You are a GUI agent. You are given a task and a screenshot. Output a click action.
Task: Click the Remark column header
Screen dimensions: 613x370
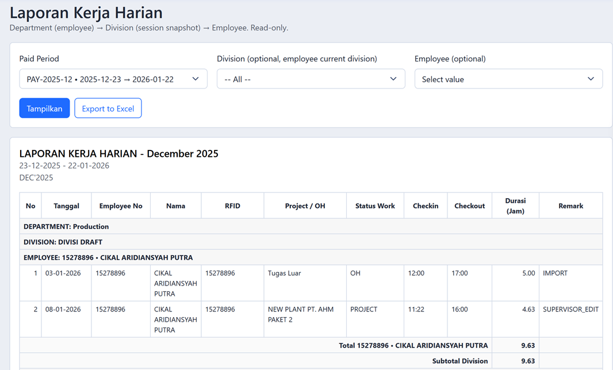[x=570, y=205]
